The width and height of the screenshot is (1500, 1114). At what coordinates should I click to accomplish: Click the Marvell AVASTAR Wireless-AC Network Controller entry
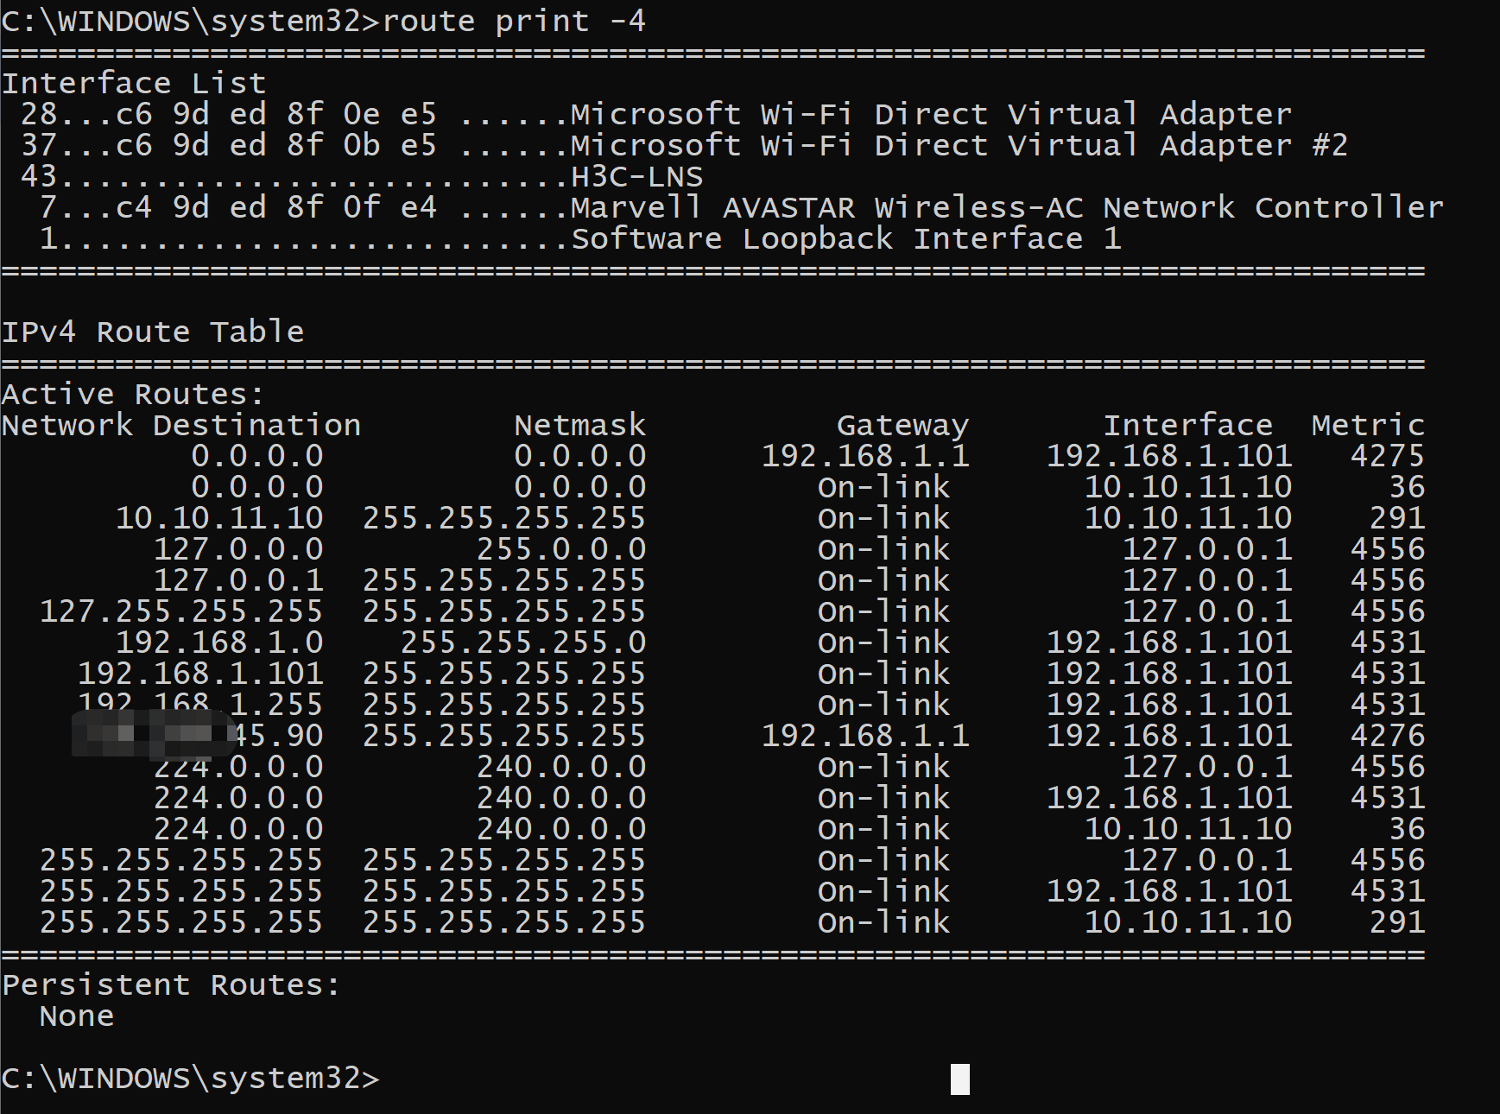coord(1006,207)
